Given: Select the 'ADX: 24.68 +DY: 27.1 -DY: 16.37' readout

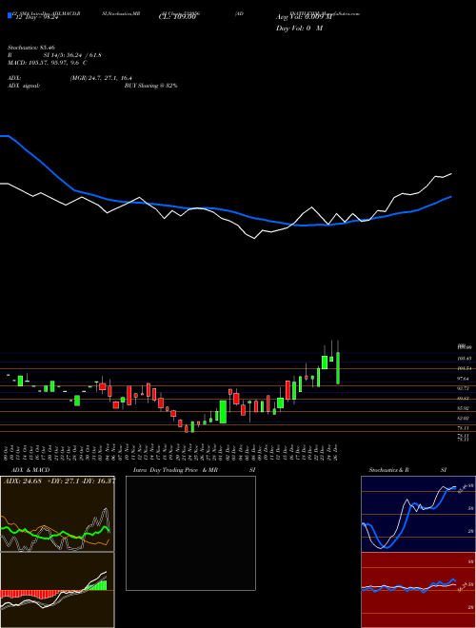Looking at the screenshot, I should tap(59, 481).
